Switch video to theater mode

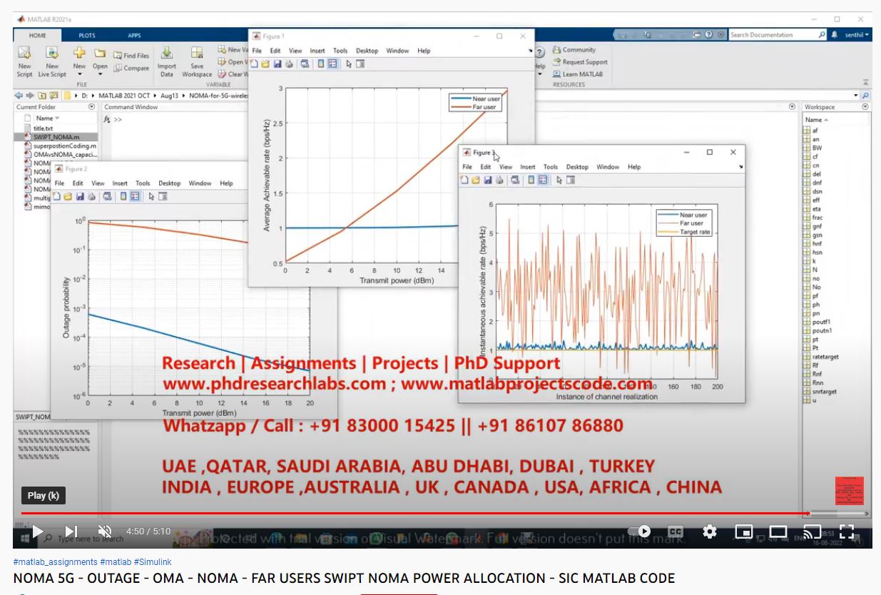[778, 532]
